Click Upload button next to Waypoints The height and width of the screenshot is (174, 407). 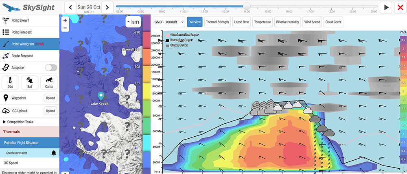(x=50, y=98)
